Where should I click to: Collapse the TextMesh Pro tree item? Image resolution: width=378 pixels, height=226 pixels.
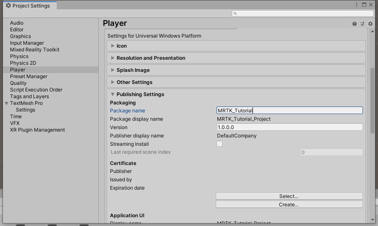7,103
